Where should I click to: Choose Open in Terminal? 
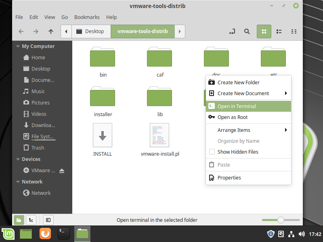click(x=248, y=106)
